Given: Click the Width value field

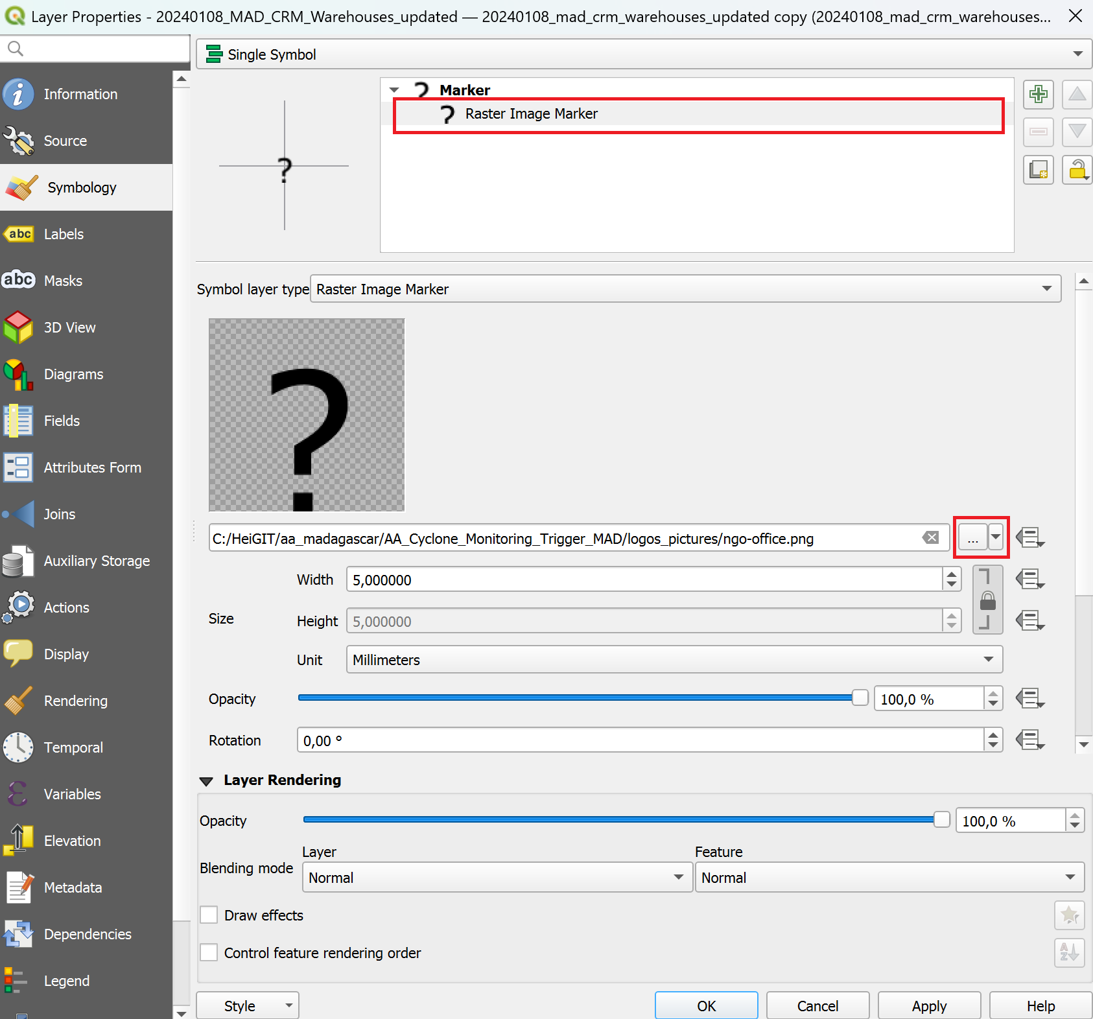Looking at the screenshot, I should coord(644,580).
